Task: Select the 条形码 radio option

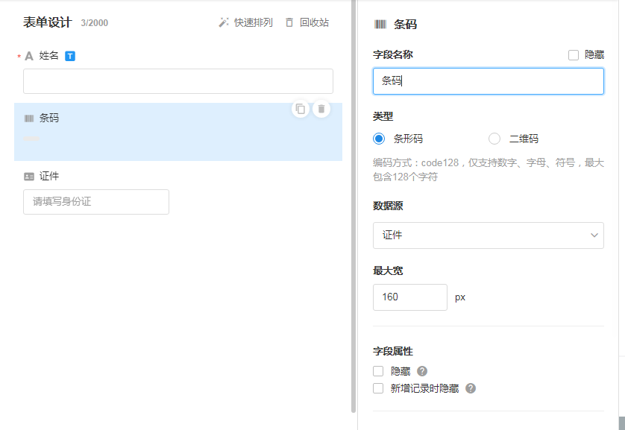Action: pyautogui.click(x=380, y=139)
